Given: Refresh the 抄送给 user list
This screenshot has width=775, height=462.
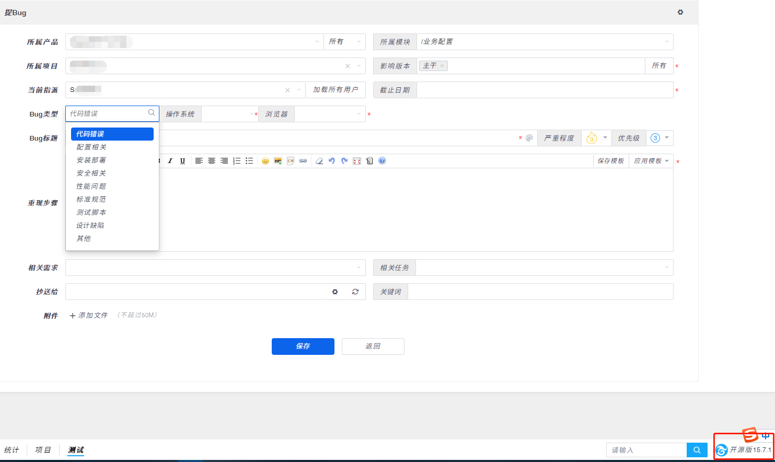Looking at the screenshot, I should coord(355,292).
